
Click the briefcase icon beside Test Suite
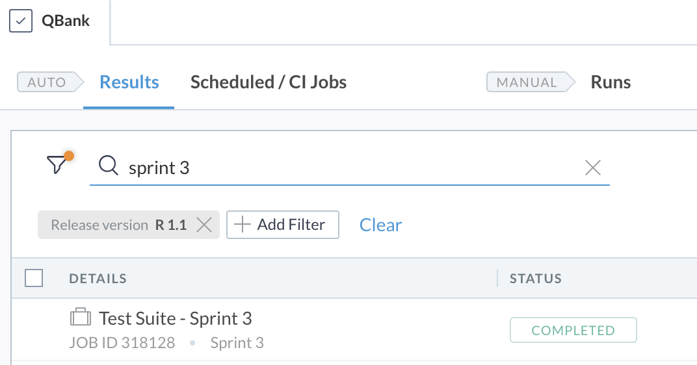coord(81,317)
